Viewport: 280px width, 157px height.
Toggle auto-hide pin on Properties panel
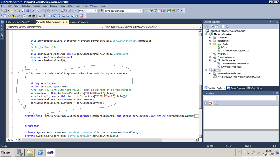pos(274,93)
